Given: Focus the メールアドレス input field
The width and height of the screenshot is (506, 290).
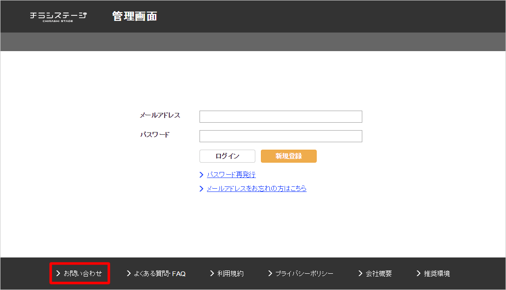Looking at the screenshot, I should 280,117.
